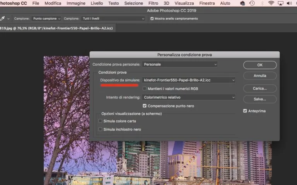Open the Finestra menu

tap(207, 3)
